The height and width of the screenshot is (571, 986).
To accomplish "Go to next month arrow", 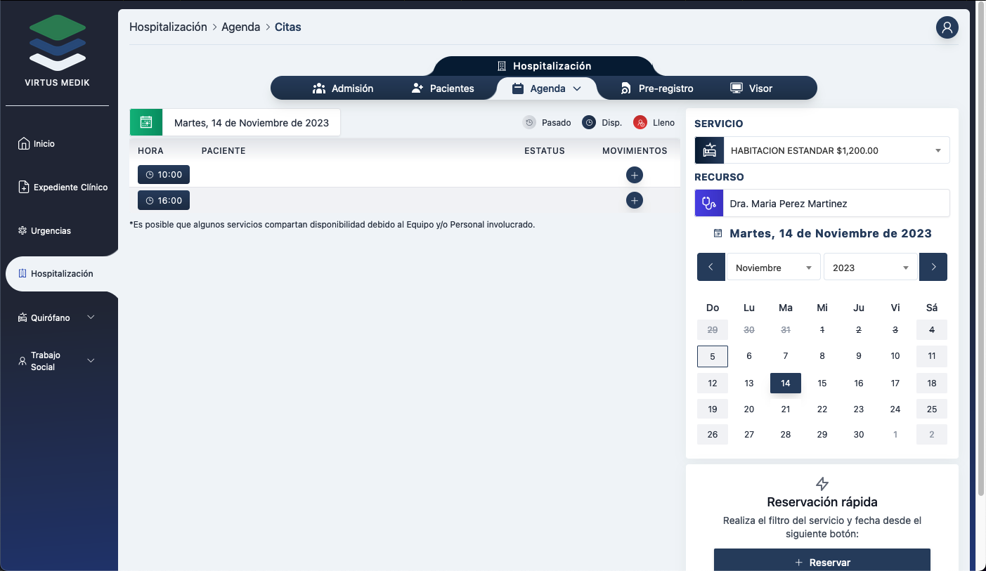I will 933,267.
